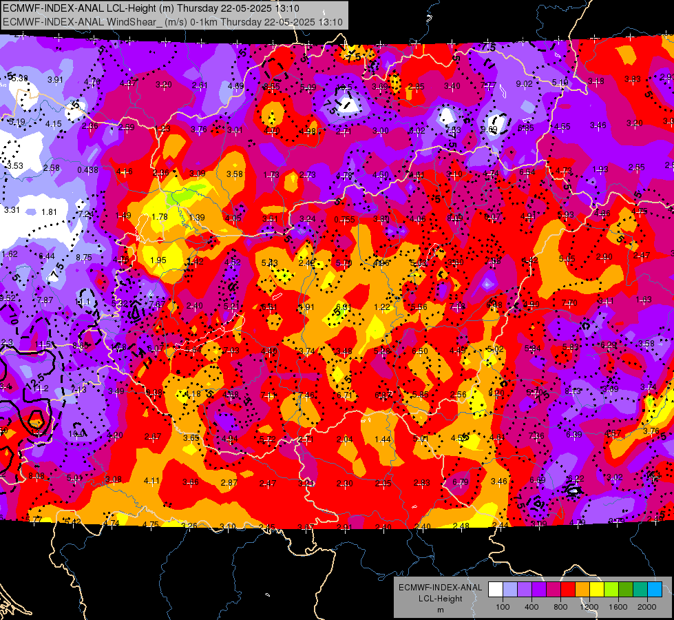
Task: Click the 5.02 wind shear value
Action: [495, 349]
